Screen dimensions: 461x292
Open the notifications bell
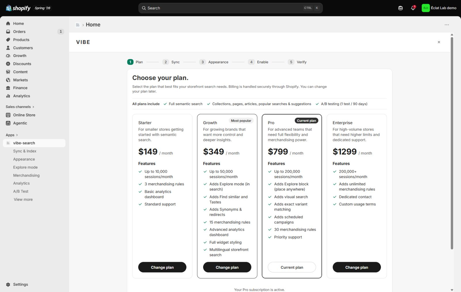coord(413,8)
